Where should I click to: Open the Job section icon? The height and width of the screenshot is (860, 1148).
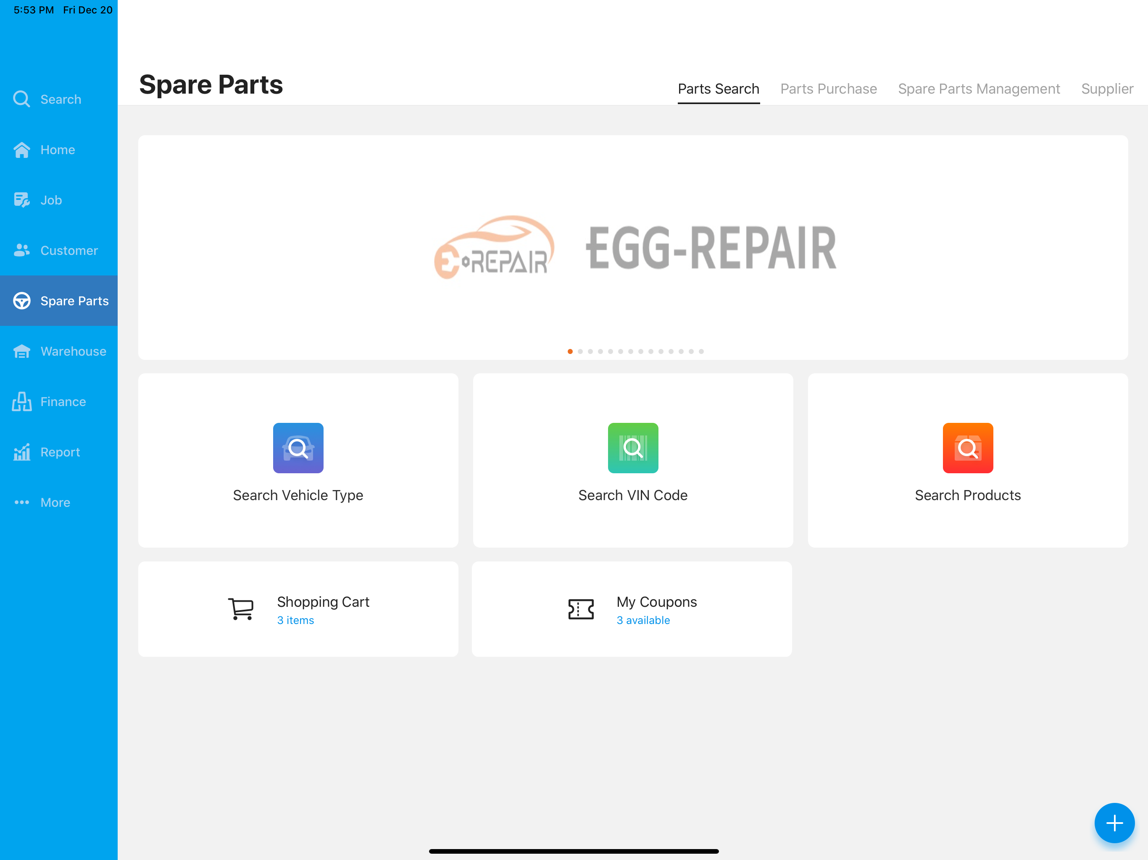(21, 200)
